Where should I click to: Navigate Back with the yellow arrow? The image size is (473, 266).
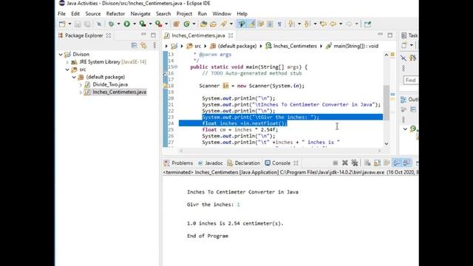coord(333,24)
